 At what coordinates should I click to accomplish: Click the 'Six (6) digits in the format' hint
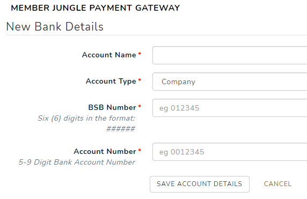coord(86,119)
